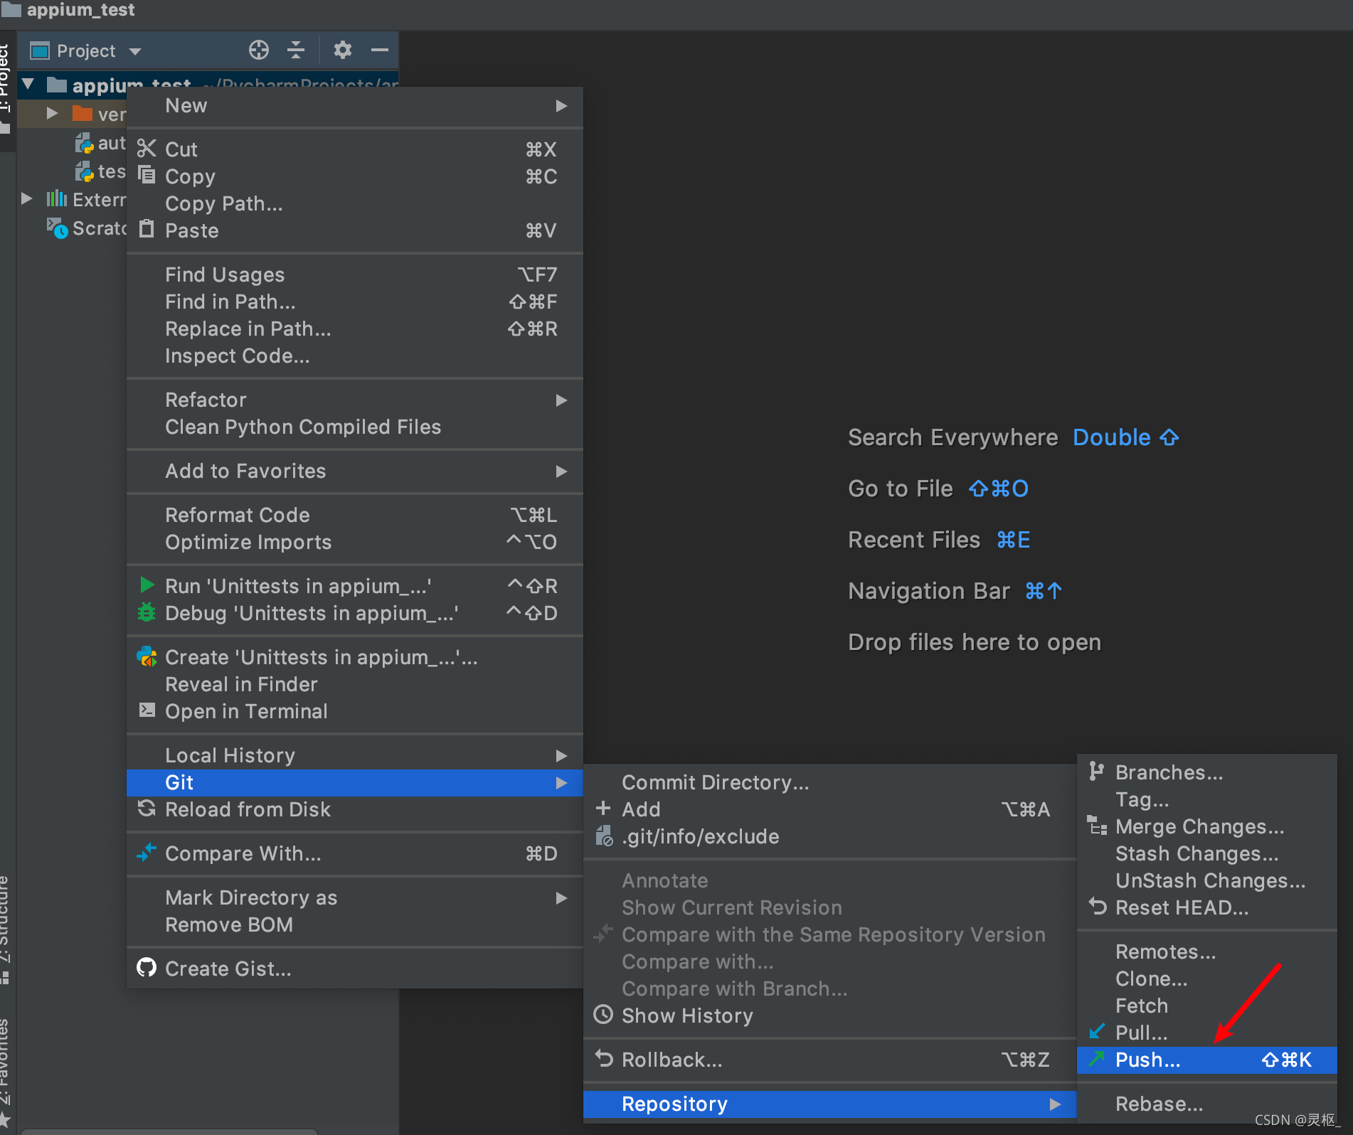Viewport: 1353px width, 1135px height.
Task: Click the Debug bug icon
Action: coord(147,612)
